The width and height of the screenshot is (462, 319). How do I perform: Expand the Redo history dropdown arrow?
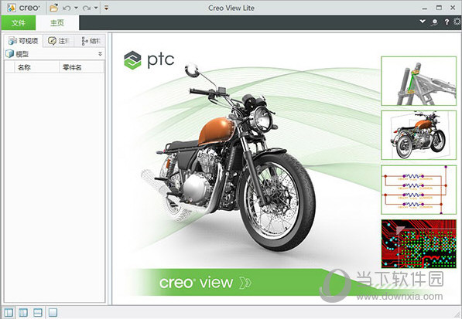96,8
